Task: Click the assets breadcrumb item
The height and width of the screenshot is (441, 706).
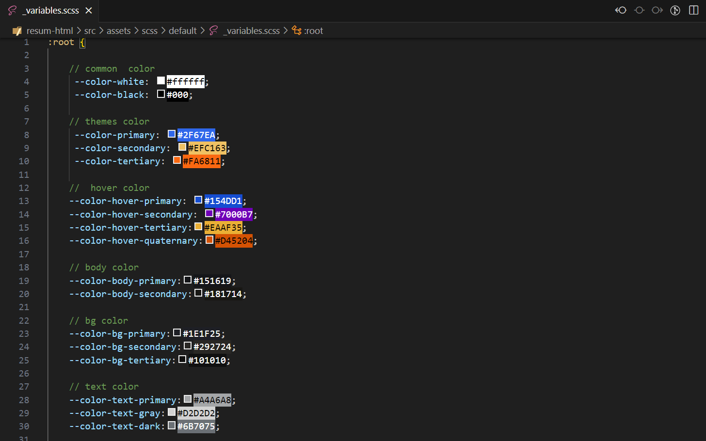Action: (118, 31)
